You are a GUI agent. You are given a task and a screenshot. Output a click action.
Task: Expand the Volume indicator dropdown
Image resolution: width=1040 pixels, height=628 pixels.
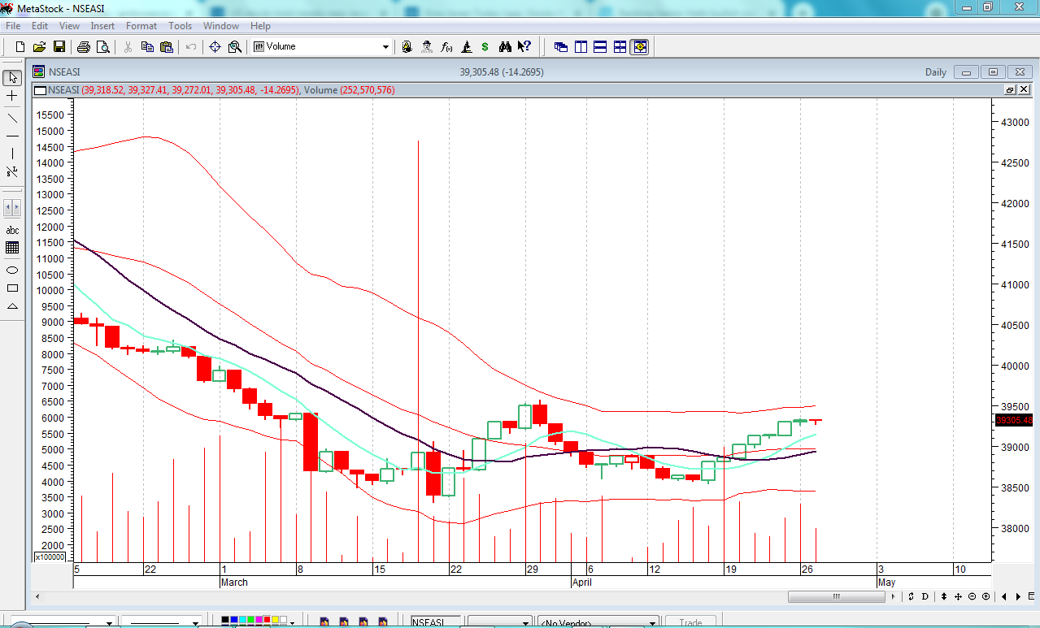(386, 47)
